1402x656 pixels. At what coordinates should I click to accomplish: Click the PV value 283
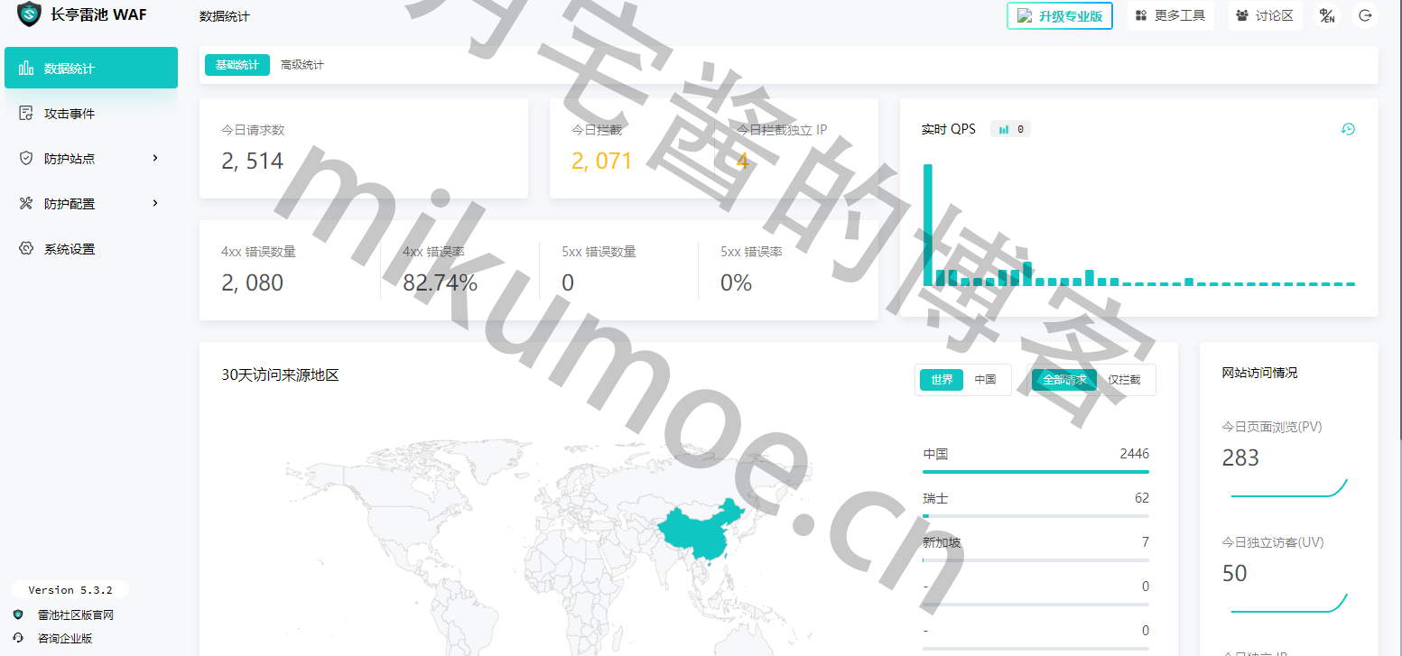point(1240,457)
